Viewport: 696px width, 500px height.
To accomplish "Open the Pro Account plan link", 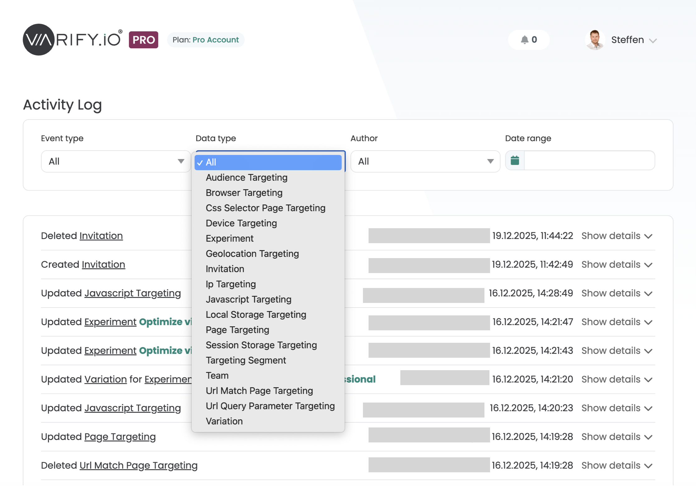I will click(x=216, y=40).
